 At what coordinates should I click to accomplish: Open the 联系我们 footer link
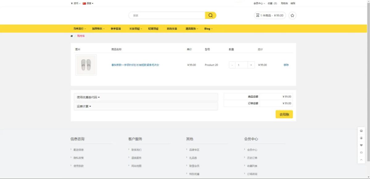[137, 150]
